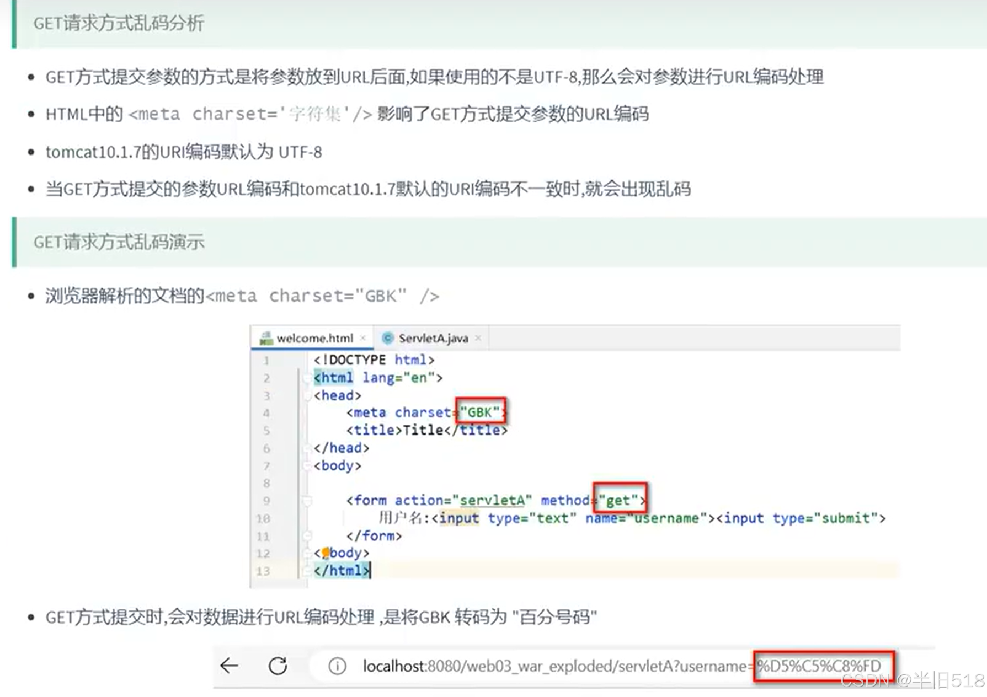The width and height of the screenshot is (987, 697).
Task: Click the lightbulb hint on line 12
Action: pos(326,552)
